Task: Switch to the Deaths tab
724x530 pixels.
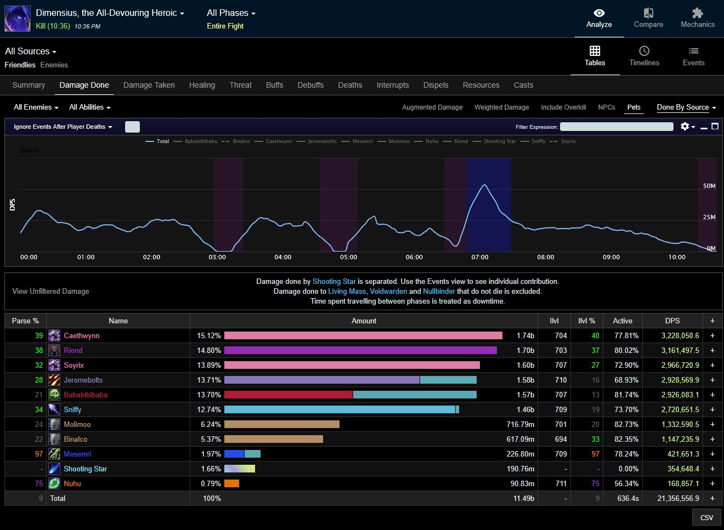Action: pos(350,85)
